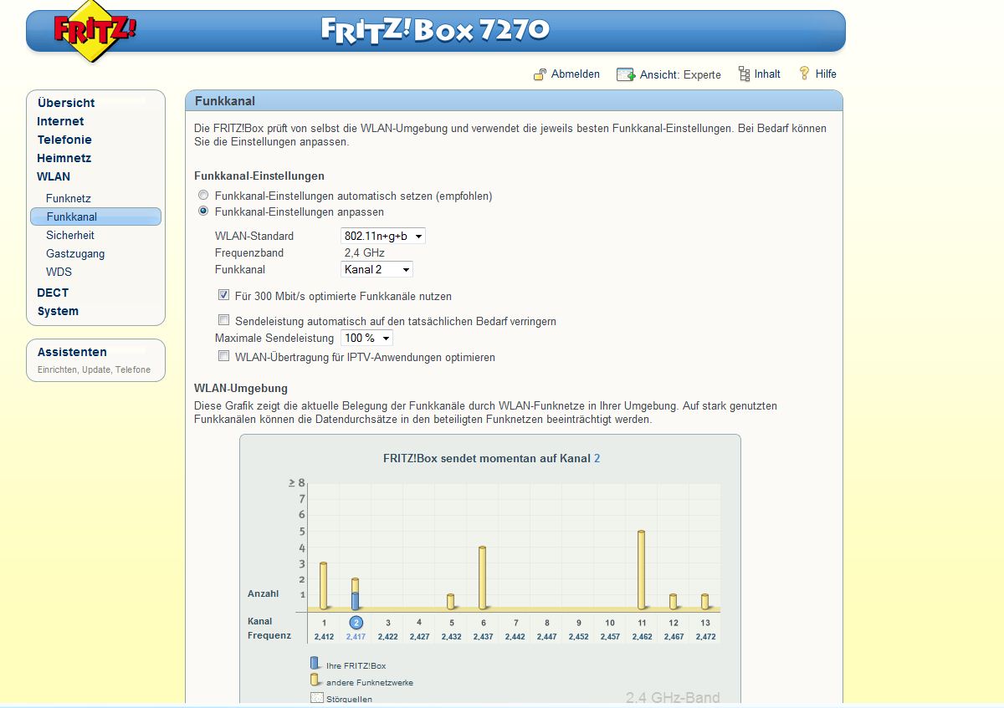Click the '2,4 GHz' Frequenzband value
Image resolution: width=1004 pixels, height=708 pixels.
pyautogui.click(x=365, y=252)
